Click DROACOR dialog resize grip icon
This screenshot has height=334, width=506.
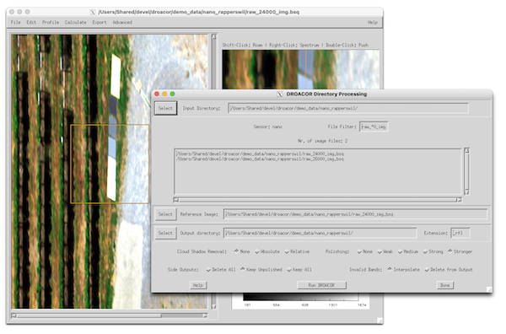pos(489,289)
